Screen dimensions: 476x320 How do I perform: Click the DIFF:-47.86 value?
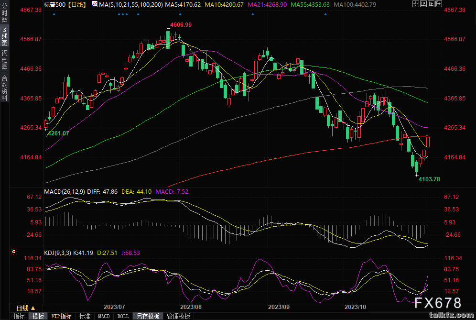pyautogui.click(x=102, y=192)
